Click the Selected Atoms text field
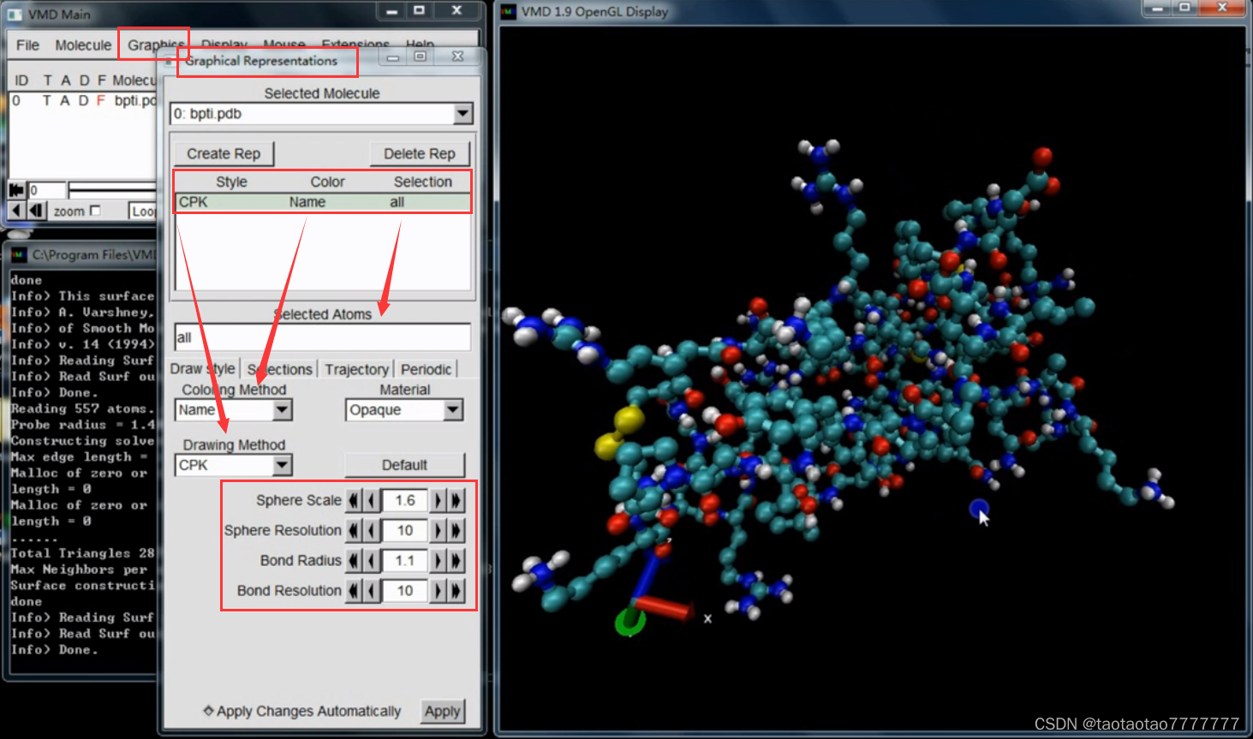This screenshot has height=739, width=1253. (x=322, y=337)
